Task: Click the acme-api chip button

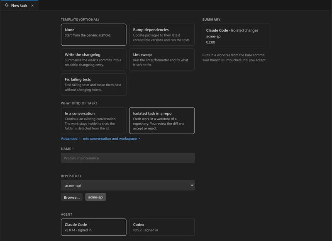Action: pos(96,197)
